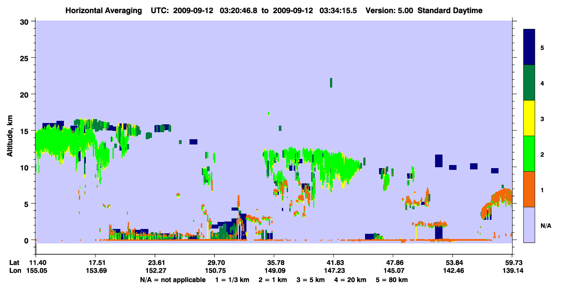The width and height of the screenshot is (569, 292).
Task: Click the colorbar label '2'
Action: click(542, 155)
